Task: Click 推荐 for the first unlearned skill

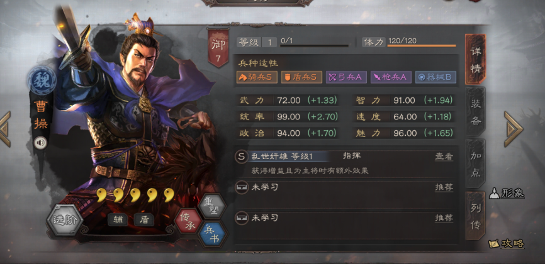Action: (x=444, y=187)
